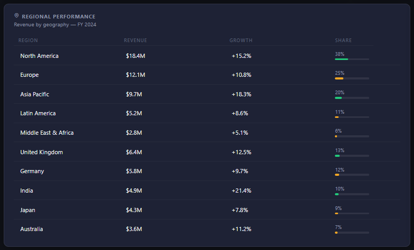Click United Kingdom's +12.5% growth value
Screen dimensions: 414x250
[242, 152]
